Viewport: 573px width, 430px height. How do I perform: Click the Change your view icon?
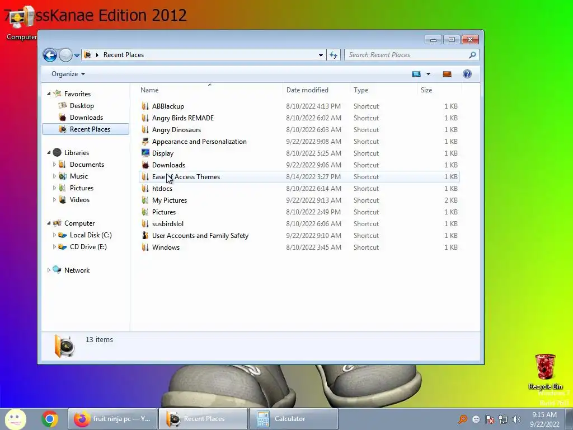[x=416, y=74]
